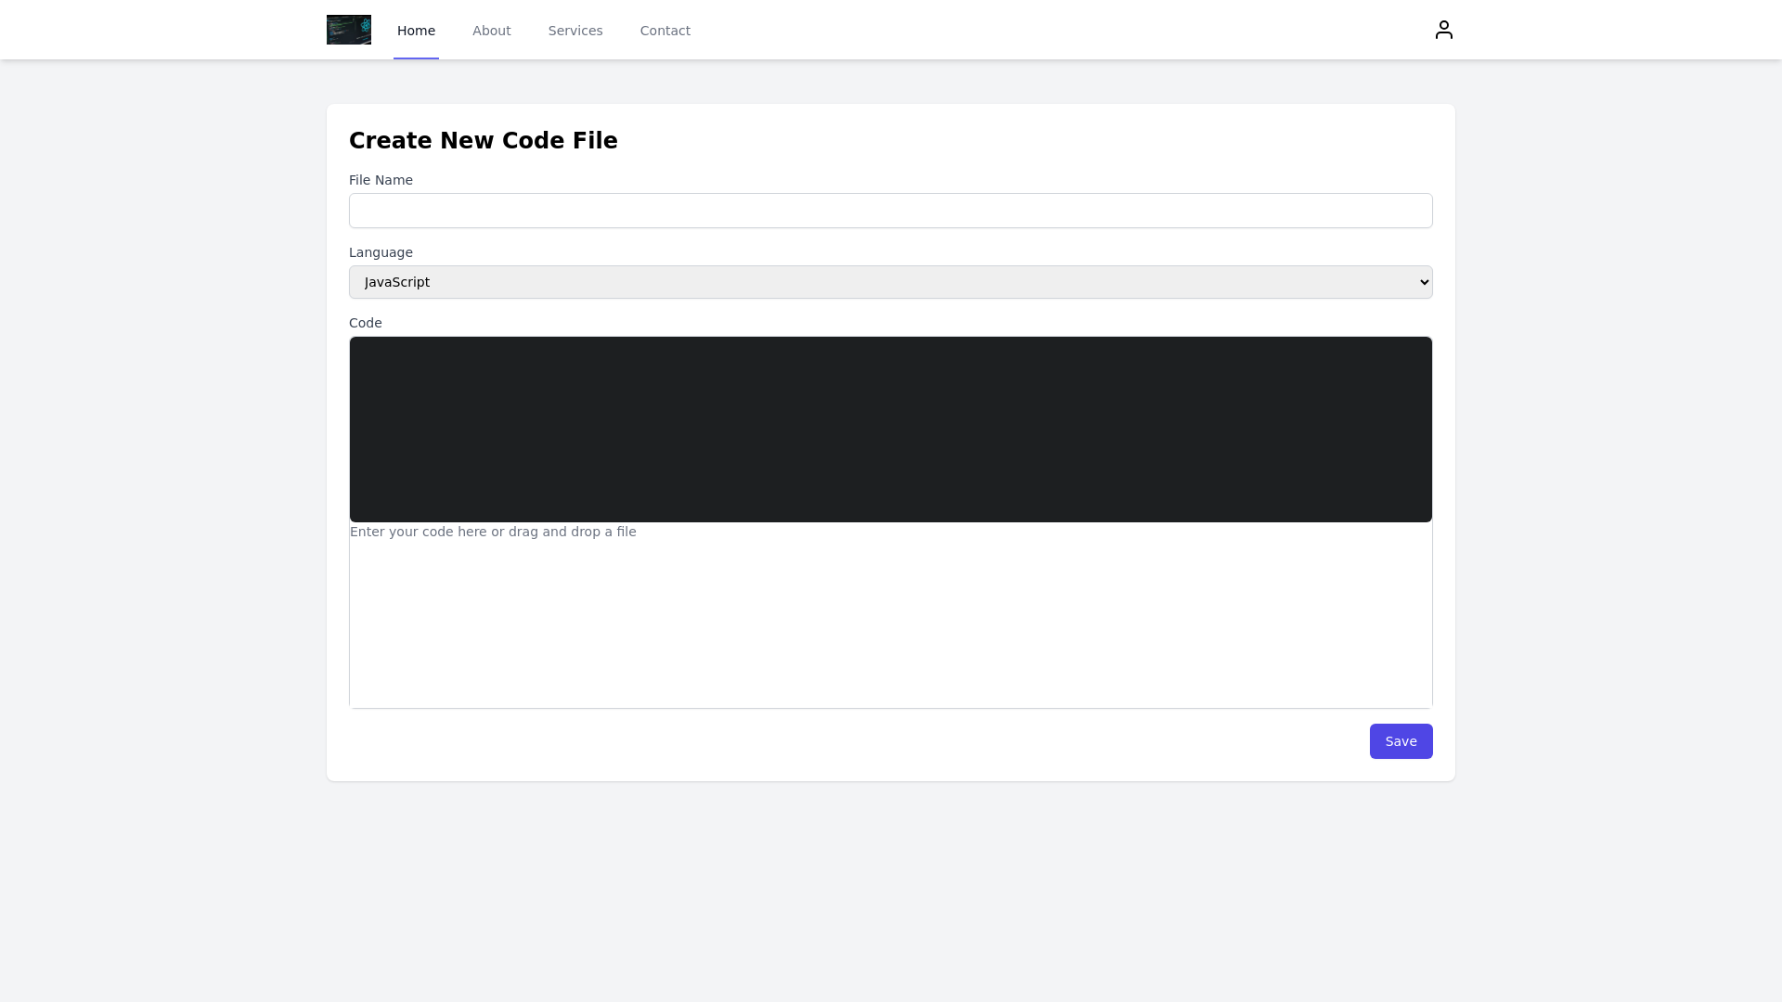Image resolution: width=1782 pixels, height=1002 pixels.
Task: Click the active Home tab underline
Action: coord(416,58)
